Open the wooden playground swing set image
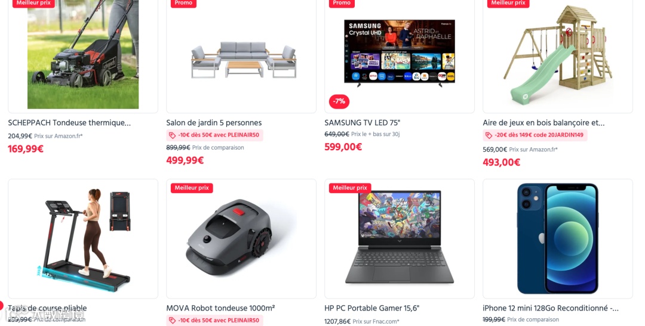Viewport: 645px width, 326px height. coord(558,55)
